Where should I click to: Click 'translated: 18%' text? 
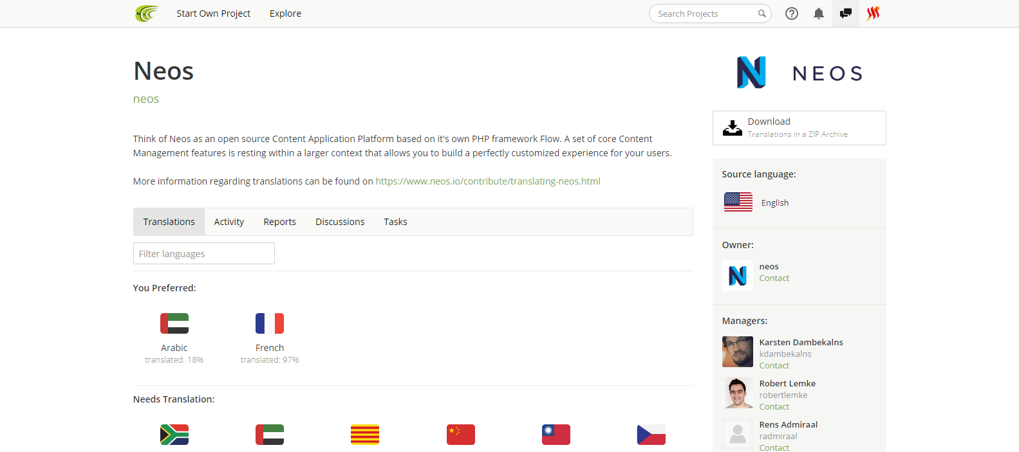coord(174,360)
